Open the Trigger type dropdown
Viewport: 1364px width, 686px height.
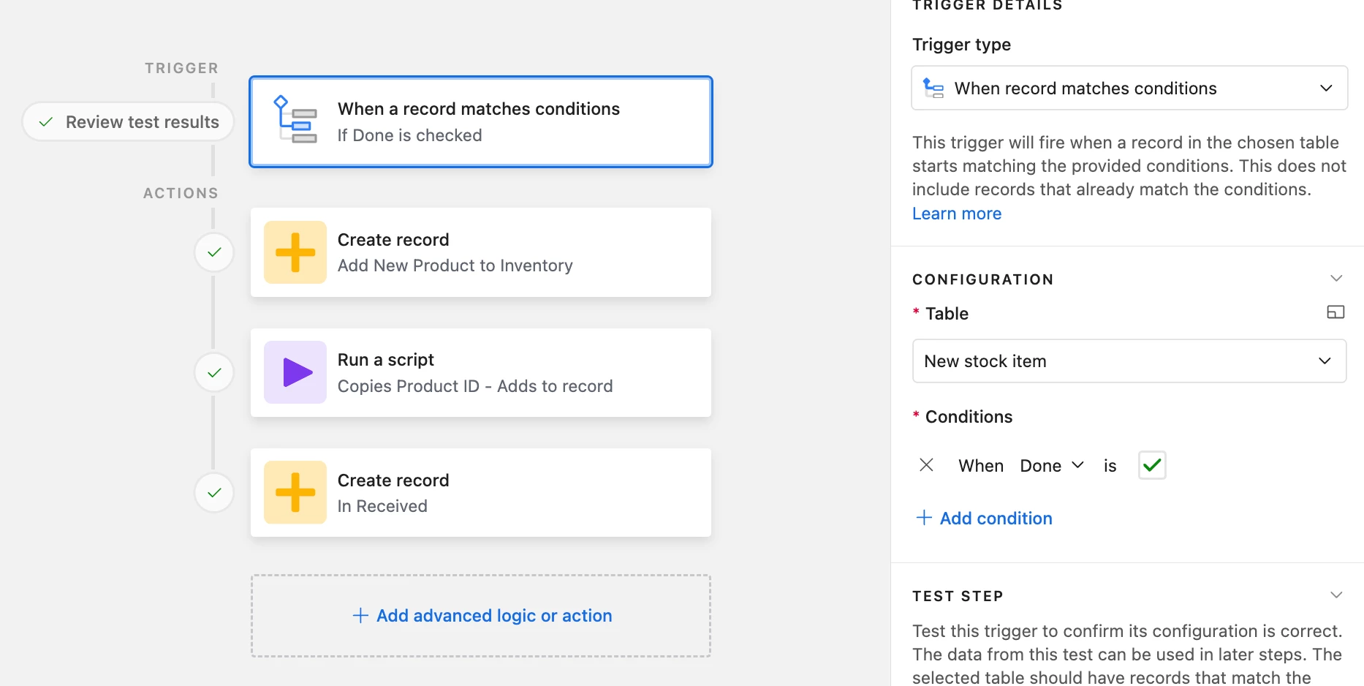tap(1129, 88)
